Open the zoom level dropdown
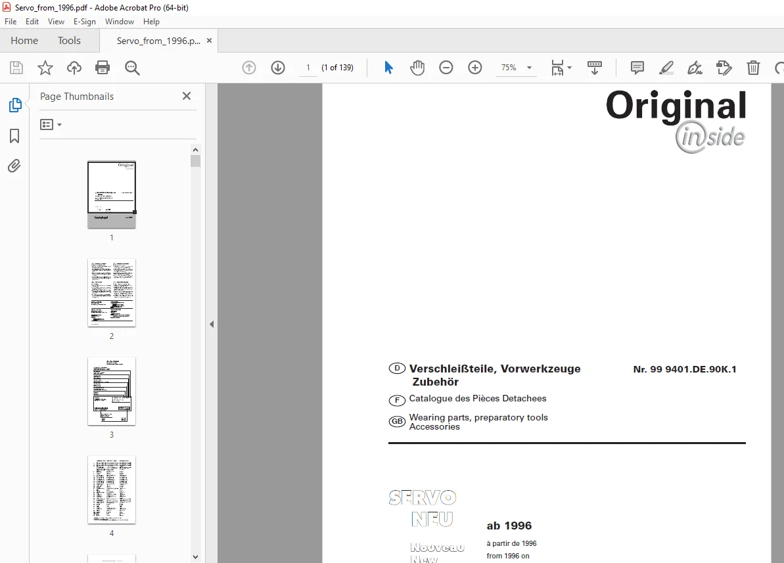This screenshot has width=784, height=563. coord(529,68)
